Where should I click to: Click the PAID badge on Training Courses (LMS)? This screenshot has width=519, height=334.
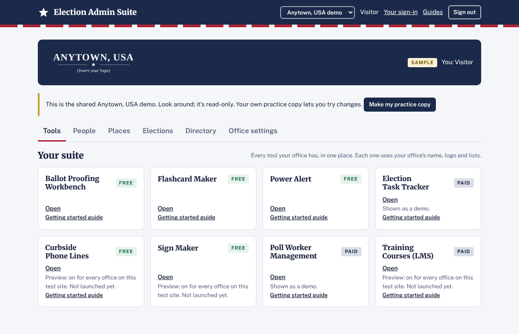(464, 252)
